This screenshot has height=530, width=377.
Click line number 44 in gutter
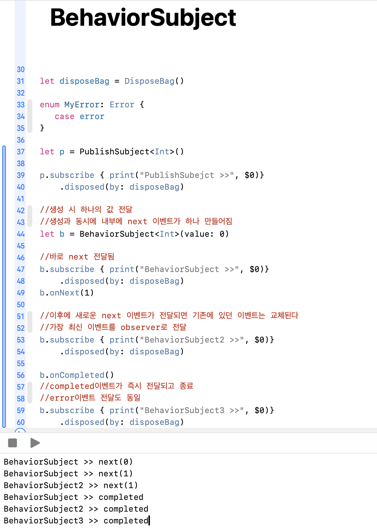[x=21, y=234]
